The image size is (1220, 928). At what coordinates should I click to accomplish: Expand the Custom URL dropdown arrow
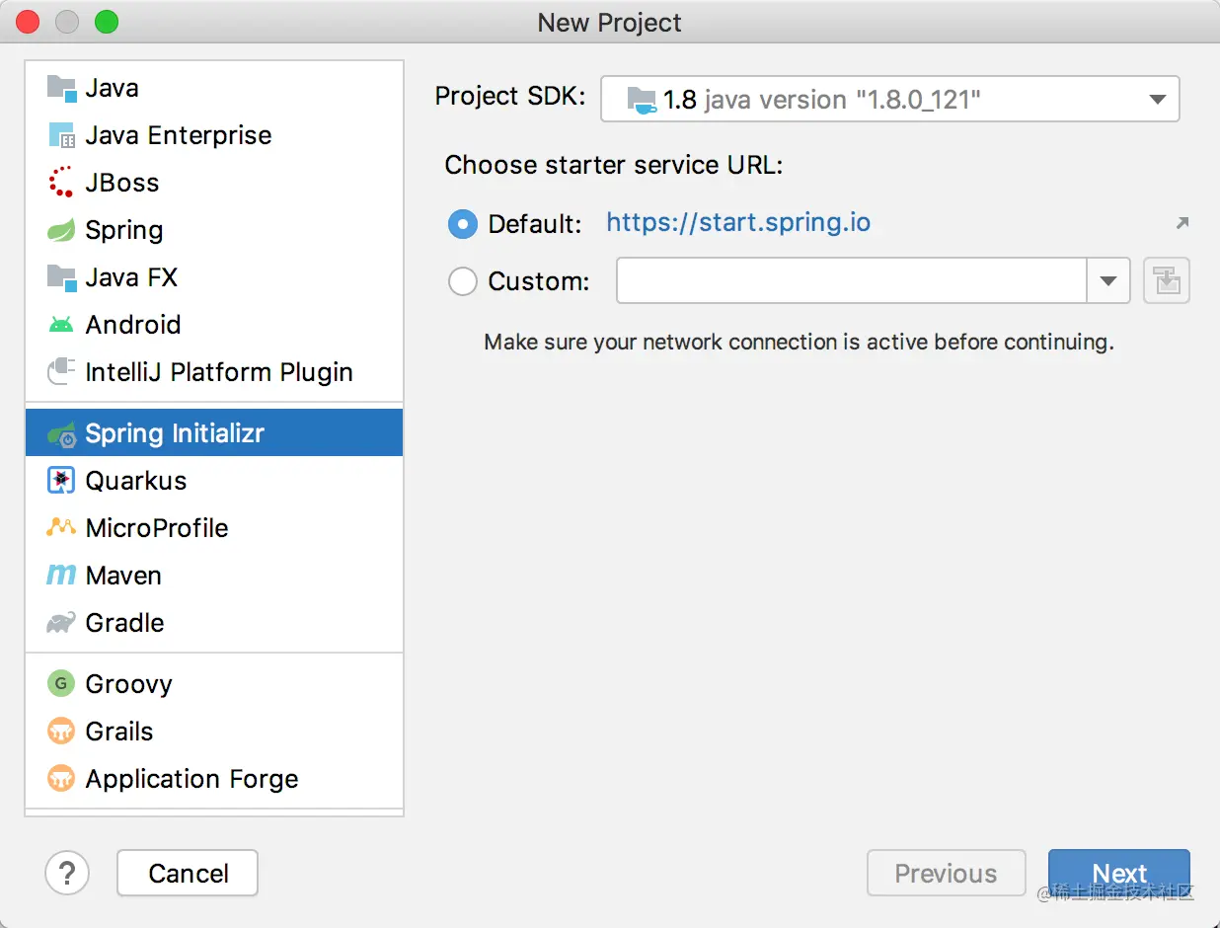click(x=1107, y=281)
